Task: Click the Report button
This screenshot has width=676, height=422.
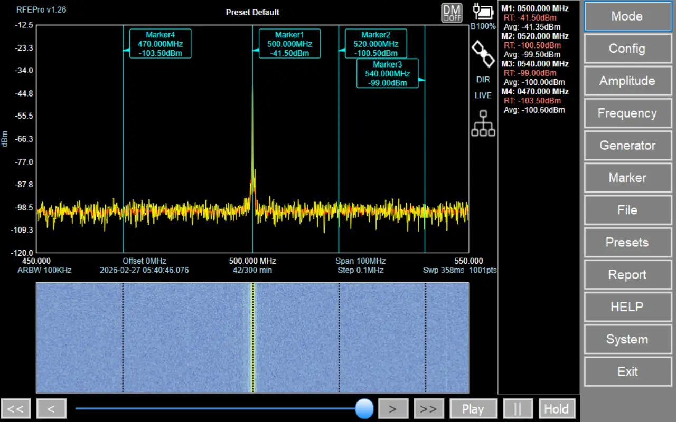Action: [627, 275]
